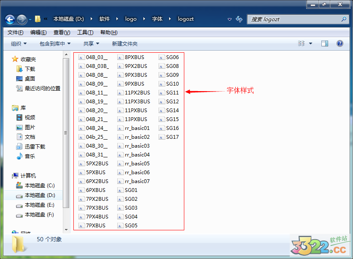Select font file icon for SG05
The width and height of the screenshot is (353, 259).
[x=121, y=226]
